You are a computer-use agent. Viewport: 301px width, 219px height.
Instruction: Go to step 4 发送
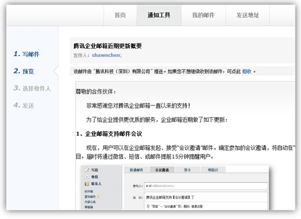click(x=24, y=105)
